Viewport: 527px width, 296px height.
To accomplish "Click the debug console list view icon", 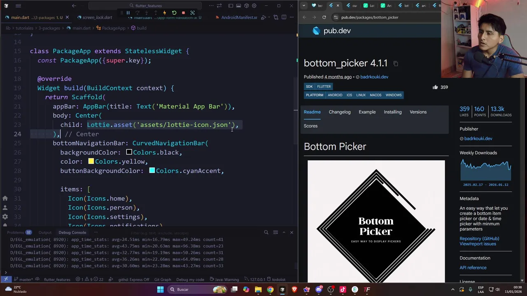I will point(275,232).
